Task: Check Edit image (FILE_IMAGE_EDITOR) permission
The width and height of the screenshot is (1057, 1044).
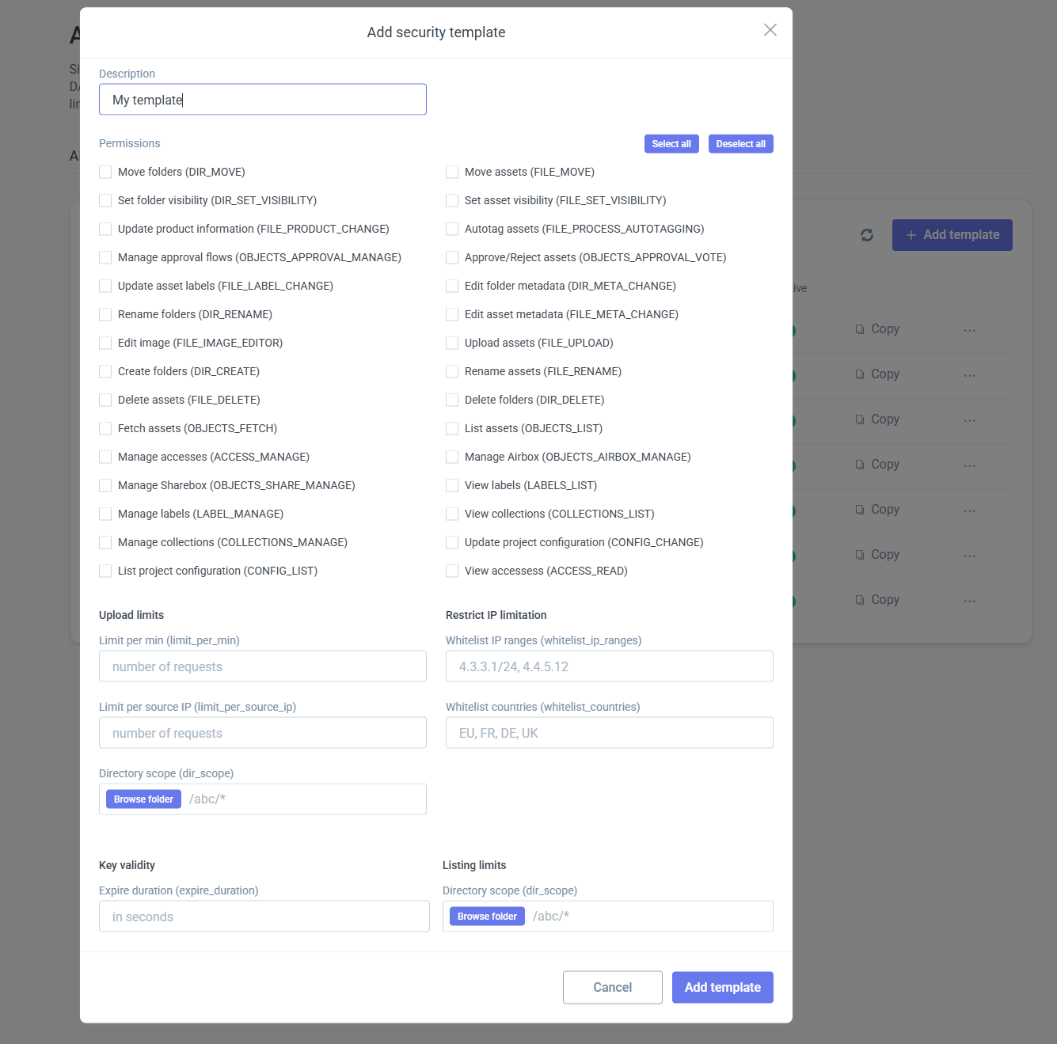Action: [105, 344]
